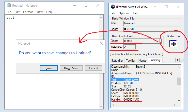Screen dimensions: 188x112
Task: Close the AutoIt Window Info window
Action: [x=178, y=7]
